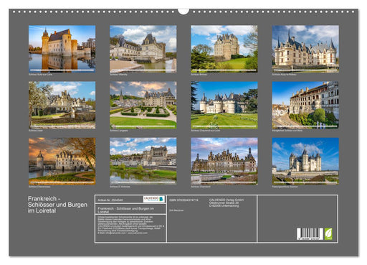Screen dimensions: 367x265
Task: Click the CALVENDO logo
Action: coord(154,199)
